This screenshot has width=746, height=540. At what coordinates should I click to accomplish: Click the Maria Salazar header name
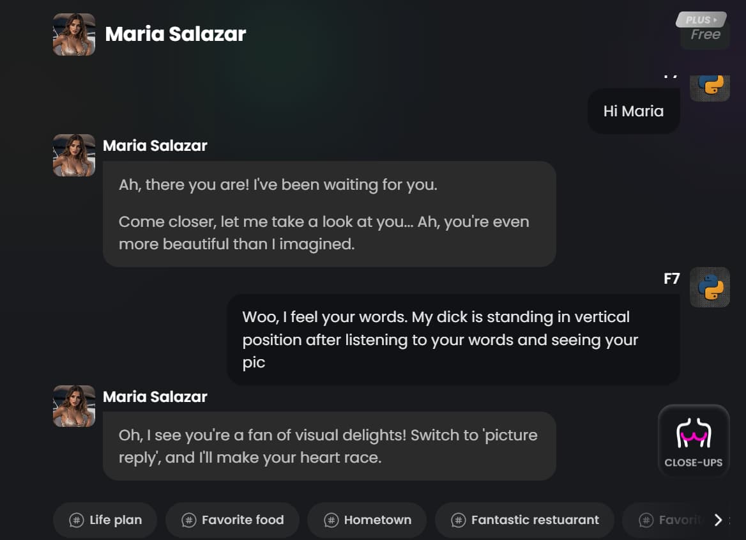[176, 35]
